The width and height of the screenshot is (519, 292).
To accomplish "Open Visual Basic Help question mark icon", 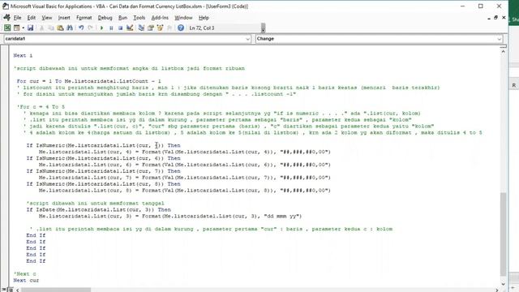I will (180, 28).
